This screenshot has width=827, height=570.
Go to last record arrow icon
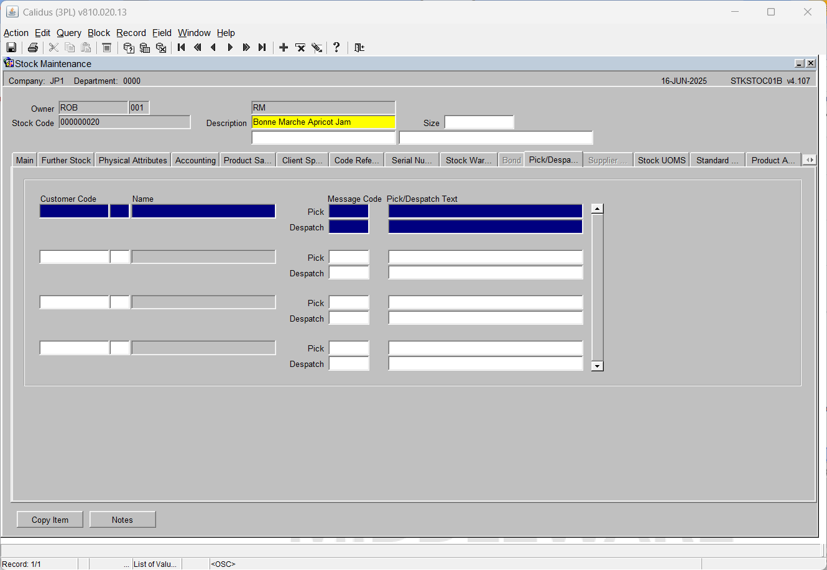tap(262, 48)
